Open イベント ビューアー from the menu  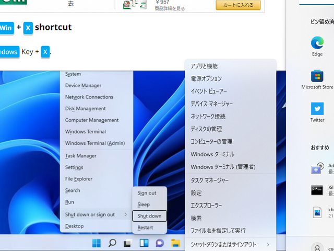tap(231, 92)
